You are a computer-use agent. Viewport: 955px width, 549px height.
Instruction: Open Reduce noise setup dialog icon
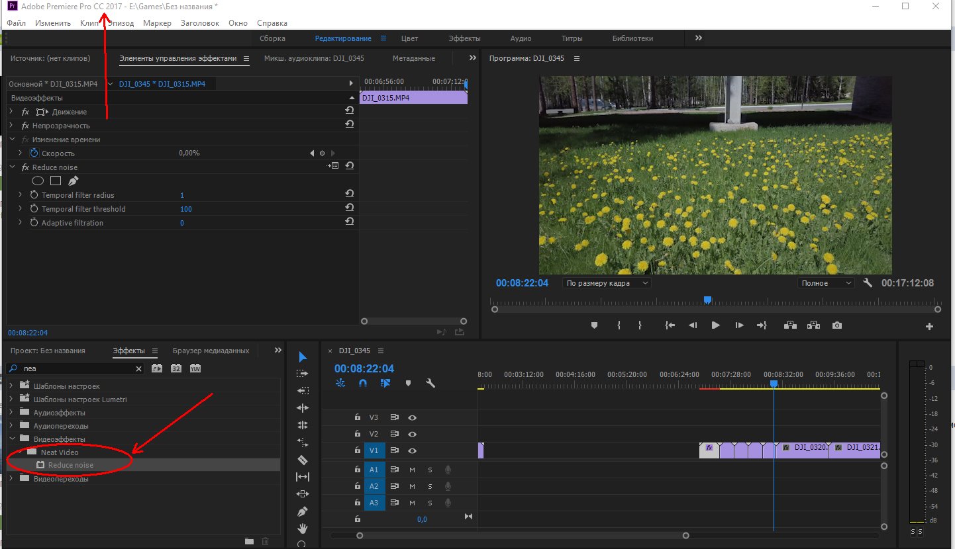click(x=333, y=167)
